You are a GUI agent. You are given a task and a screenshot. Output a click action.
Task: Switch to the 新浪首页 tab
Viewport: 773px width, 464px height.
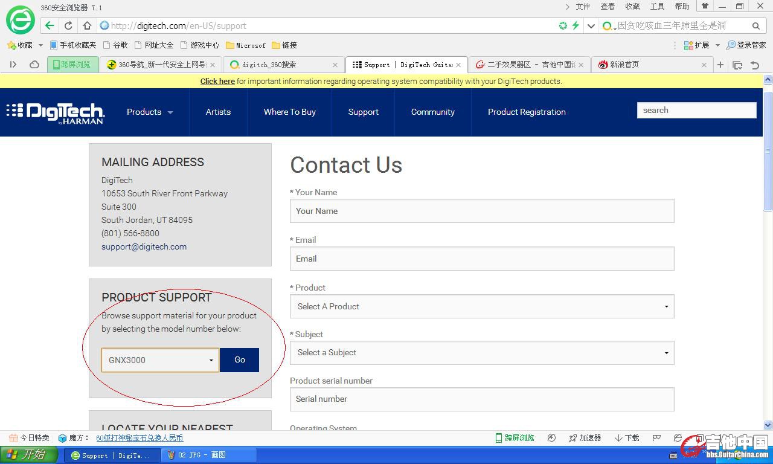pos(652,65)
